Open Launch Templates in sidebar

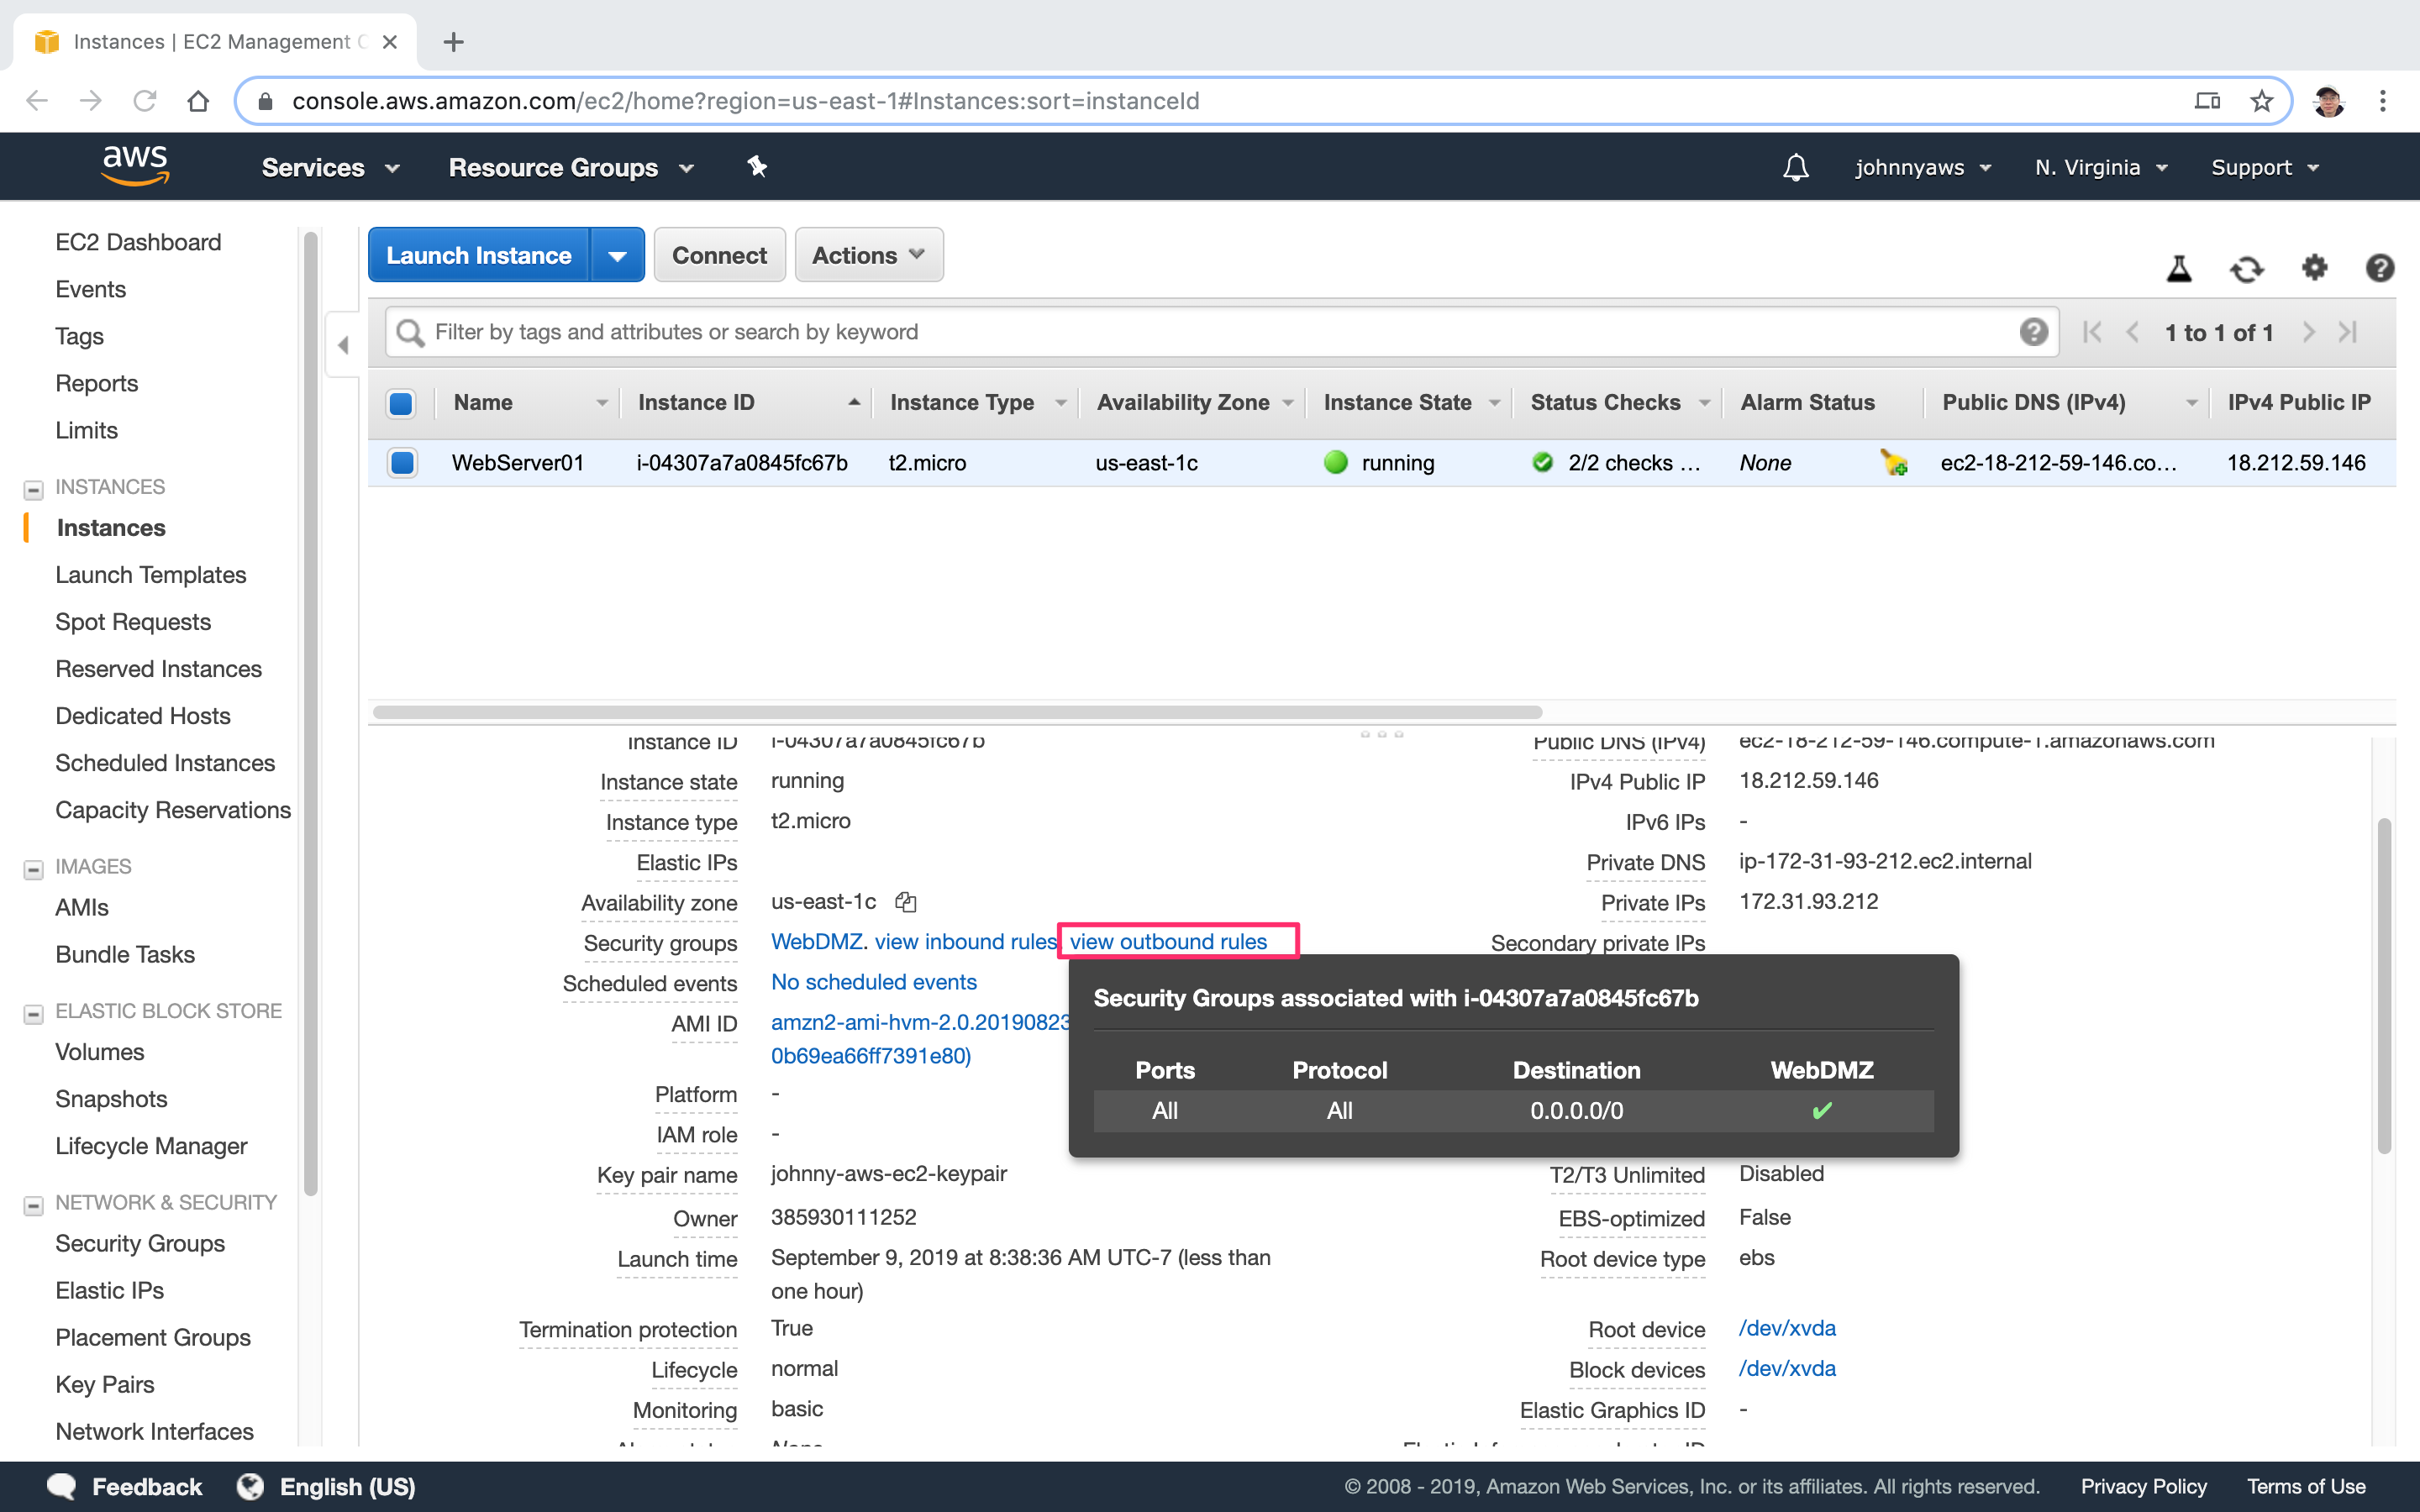tap(151, 575)
